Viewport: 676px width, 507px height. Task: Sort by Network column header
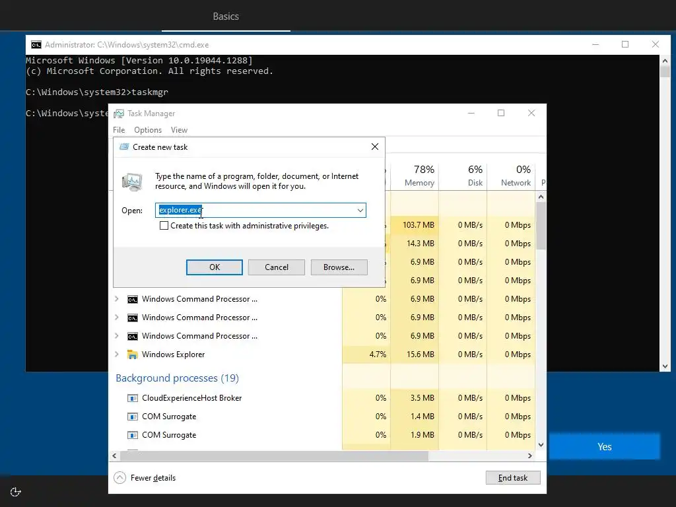coord(512,176)
